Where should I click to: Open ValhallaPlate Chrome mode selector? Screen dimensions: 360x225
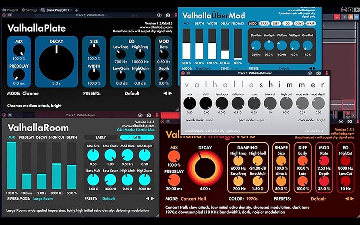point(31,93)
